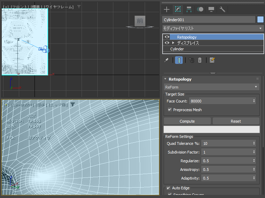The height and width of the screenshot is (198, 265).
Task: Open front viewport [+] general menu
Action: pos(6,7)
